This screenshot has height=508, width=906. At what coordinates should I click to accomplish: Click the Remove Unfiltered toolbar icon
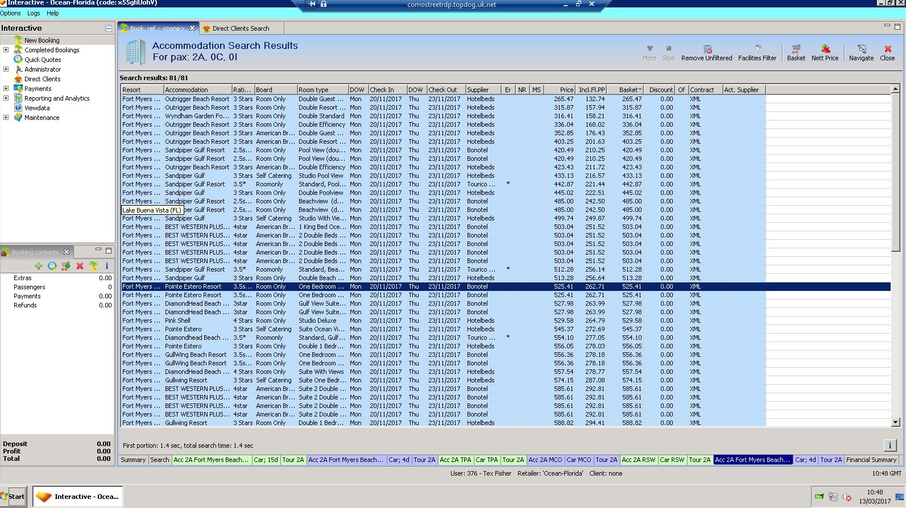pos(707,49)
